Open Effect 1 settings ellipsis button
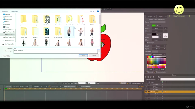Screen dimensions: 195x109 166,28
